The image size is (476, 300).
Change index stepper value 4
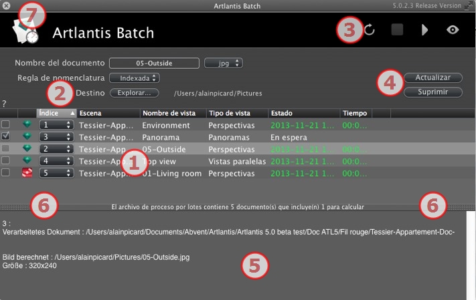56,161
